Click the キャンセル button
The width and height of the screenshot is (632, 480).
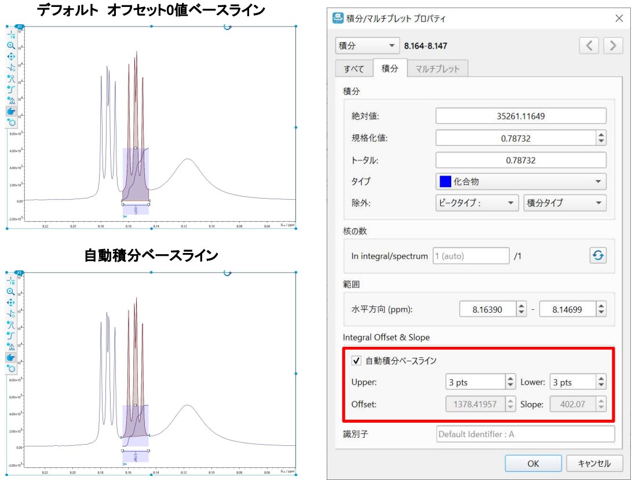point(594,463)
